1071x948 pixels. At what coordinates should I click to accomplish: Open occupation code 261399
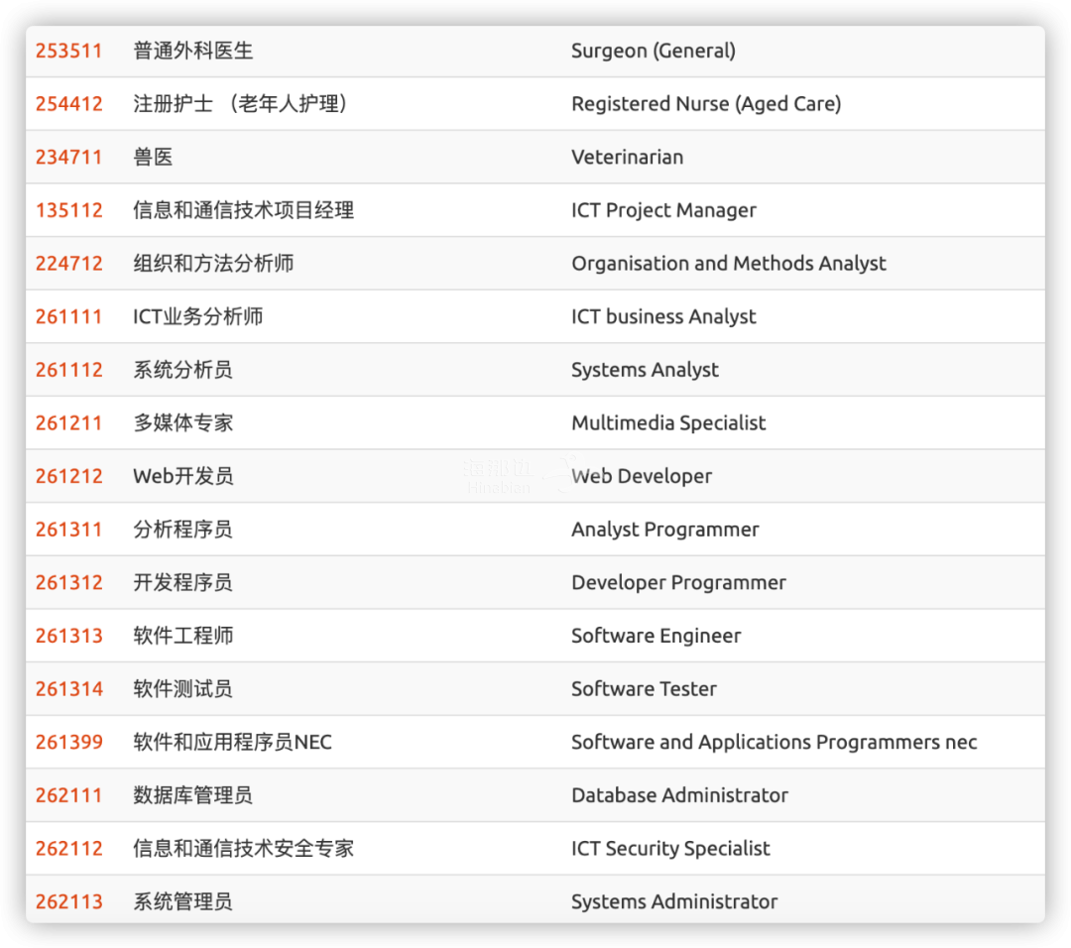pyautogui.click(x=69, y=742)
